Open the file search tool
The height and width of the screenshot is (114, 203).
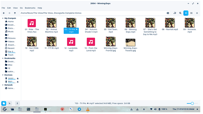(x=180, y=13)
